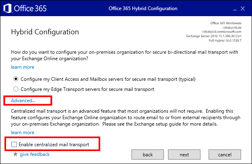Minimize the Hybrid Configuration window
Viewport: 252px width, 164px height.
coord(235,8)
